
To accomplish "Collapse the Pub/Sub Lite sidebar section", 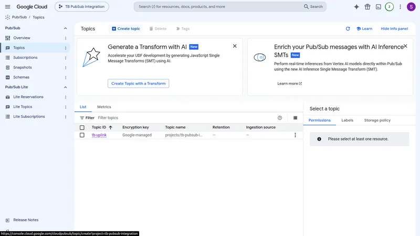I will coord(65,87).
